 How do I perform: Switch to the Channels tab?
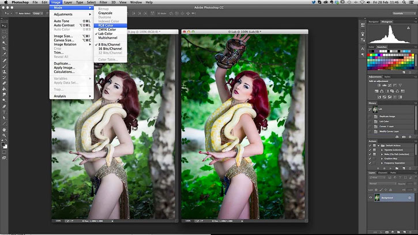pyautogui.click(x=383, y=173)
